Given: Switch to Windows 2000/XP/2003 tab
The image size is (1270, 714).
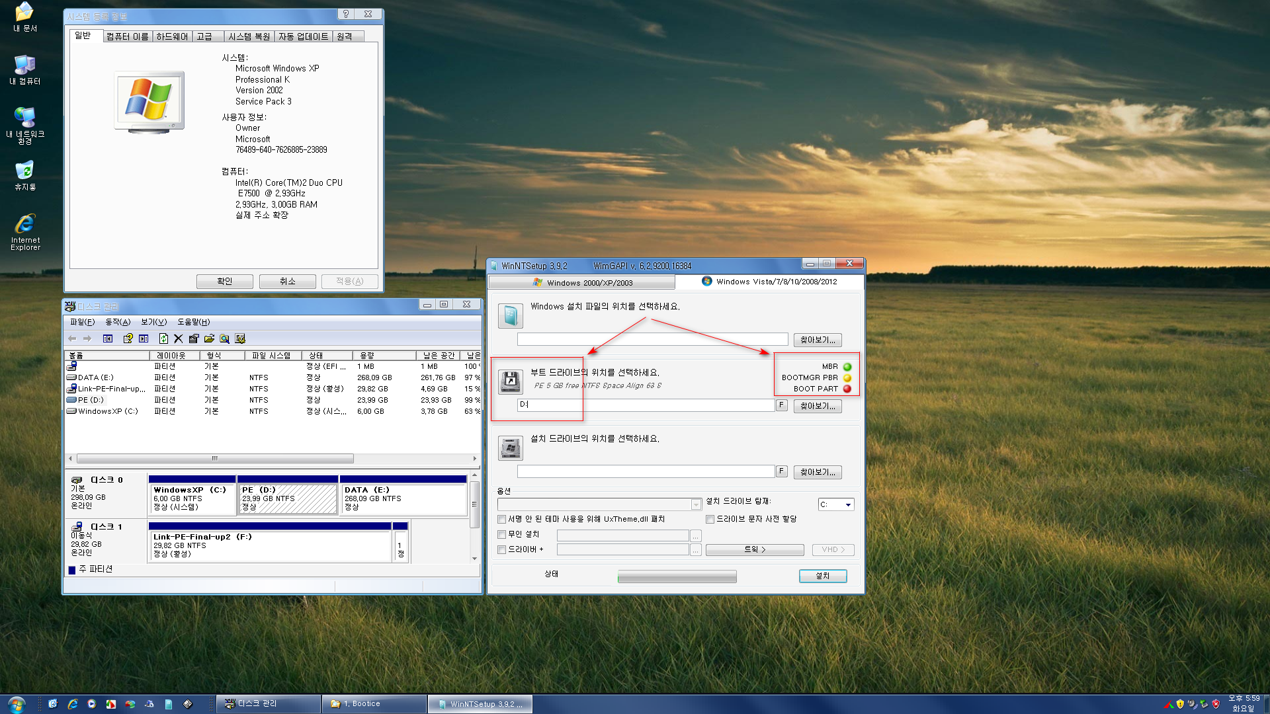Looking at the screenshot, I should 582,283.
